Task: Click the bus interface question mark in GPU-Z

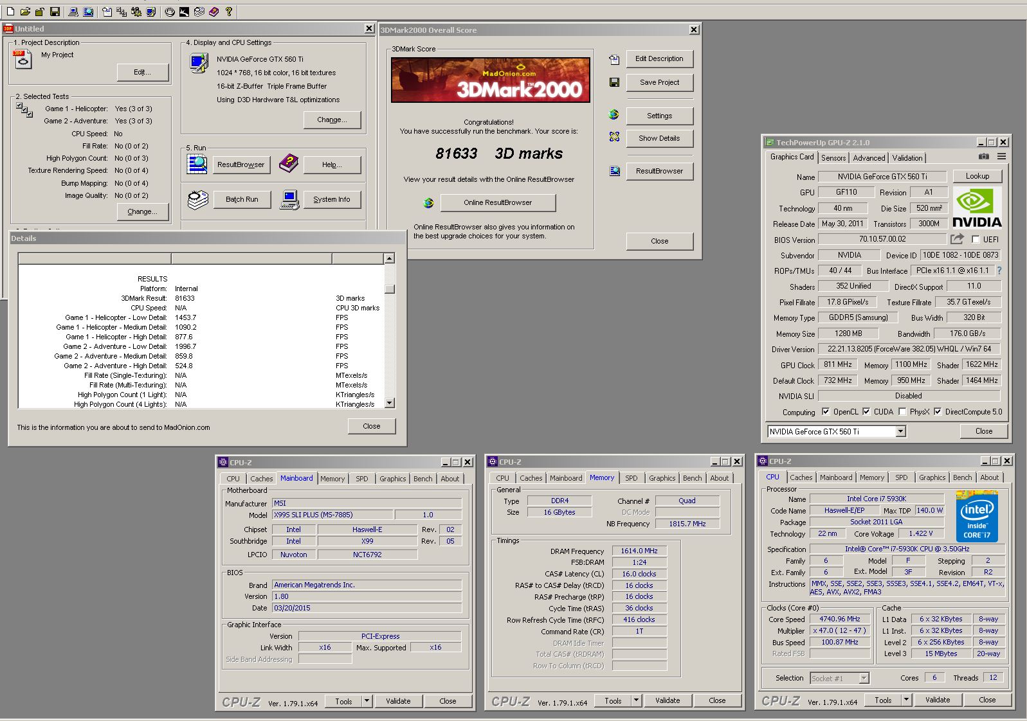Action: 999,271
